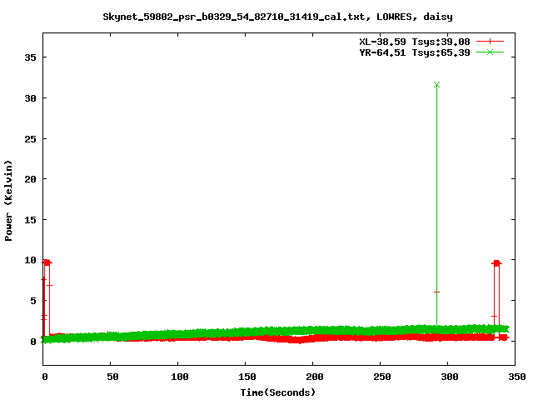Image resolution: width=533 pixels, height=400 pixels.
Task: Click the red calibration pulse near 335 seconds
Action: [496, 263]
